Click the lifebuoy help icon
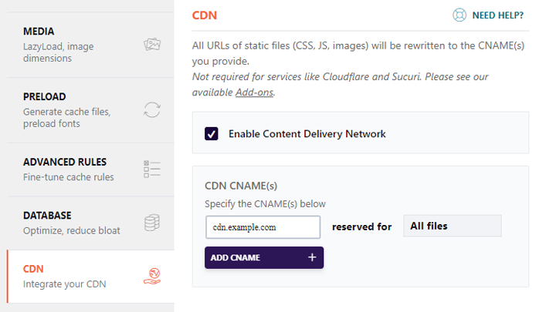This screenshot has width=536, height=312. tap(460, 15)
